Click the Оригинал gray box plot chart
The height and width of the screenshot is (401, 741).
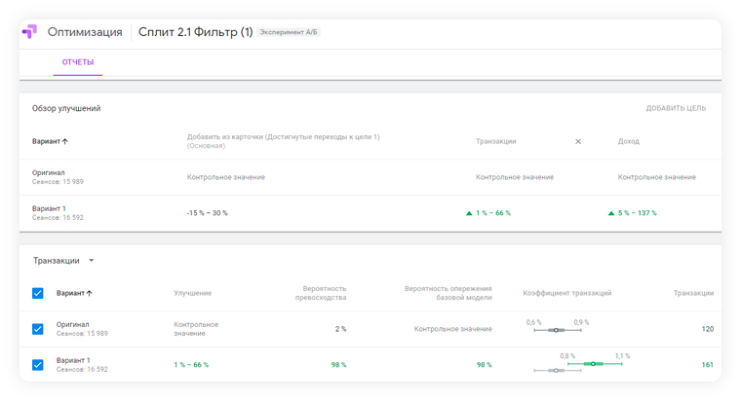pyautogui.click(x=556, y=331)
